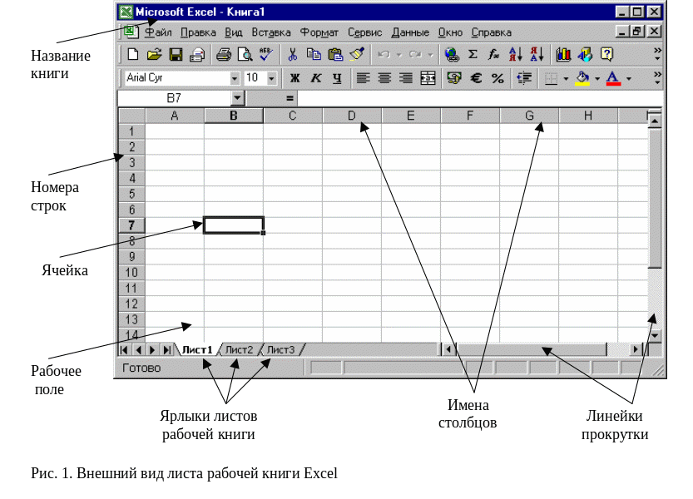Click the Increase Indent icon

pos(524,78)
